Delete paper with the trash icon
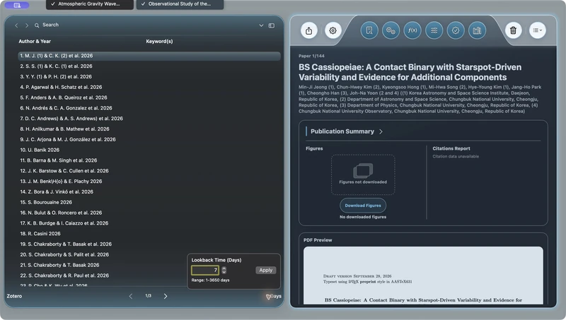 click(x=514, y=30)
